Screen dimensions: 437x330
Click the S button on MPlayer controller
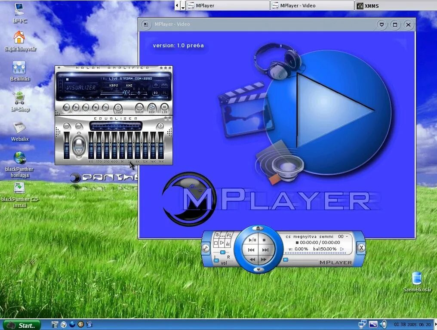217,235
